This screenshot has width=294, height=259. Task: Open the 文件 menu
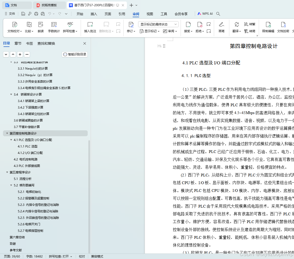tap(10, 14)
